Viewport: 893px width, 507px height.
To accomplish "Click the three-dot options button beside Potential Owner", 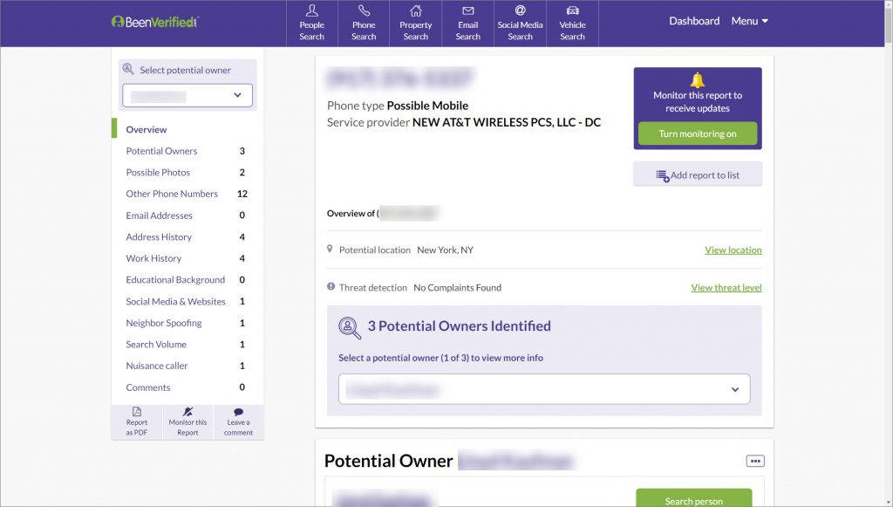I will (755, 461).
